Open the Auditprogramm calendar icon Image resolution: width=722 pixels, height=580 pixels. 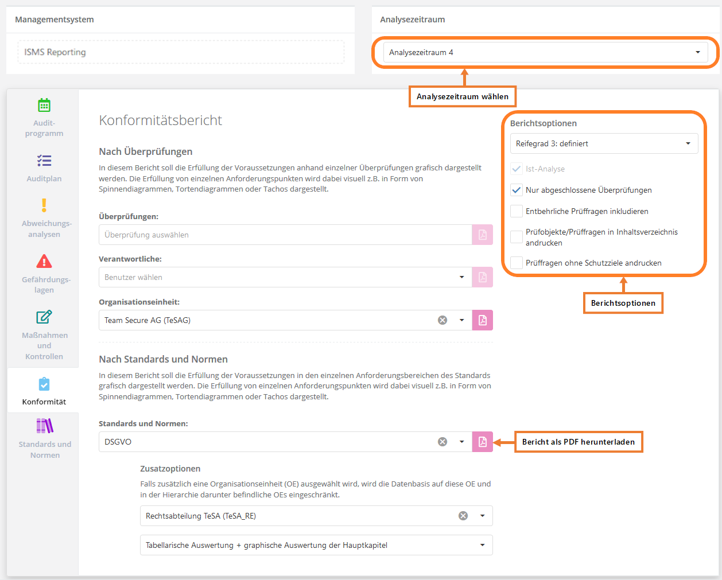pyautogui.click(x=44, y=106)
